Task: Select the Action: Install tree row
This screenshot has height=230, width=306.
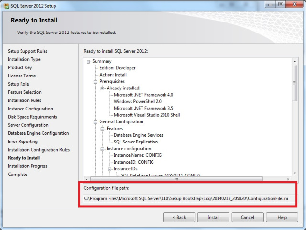Action: 113,75
